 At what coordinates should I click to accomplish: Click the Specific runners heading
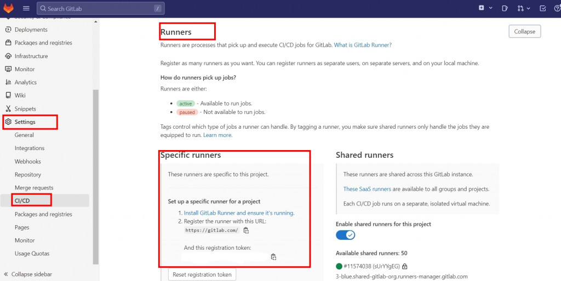click(191, 155)
